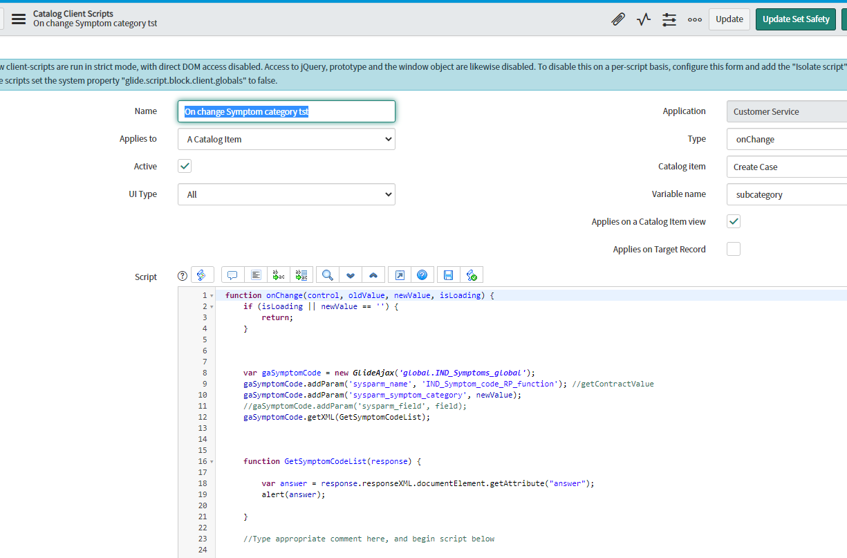Open the UI Type dropdown

(x=286, y=194)
